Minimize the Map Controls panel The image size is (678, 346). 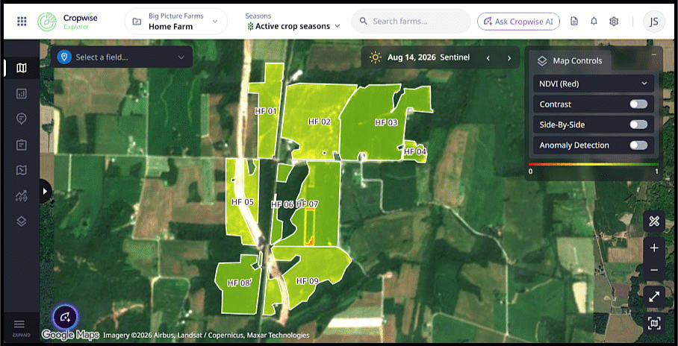coord(654,55)
